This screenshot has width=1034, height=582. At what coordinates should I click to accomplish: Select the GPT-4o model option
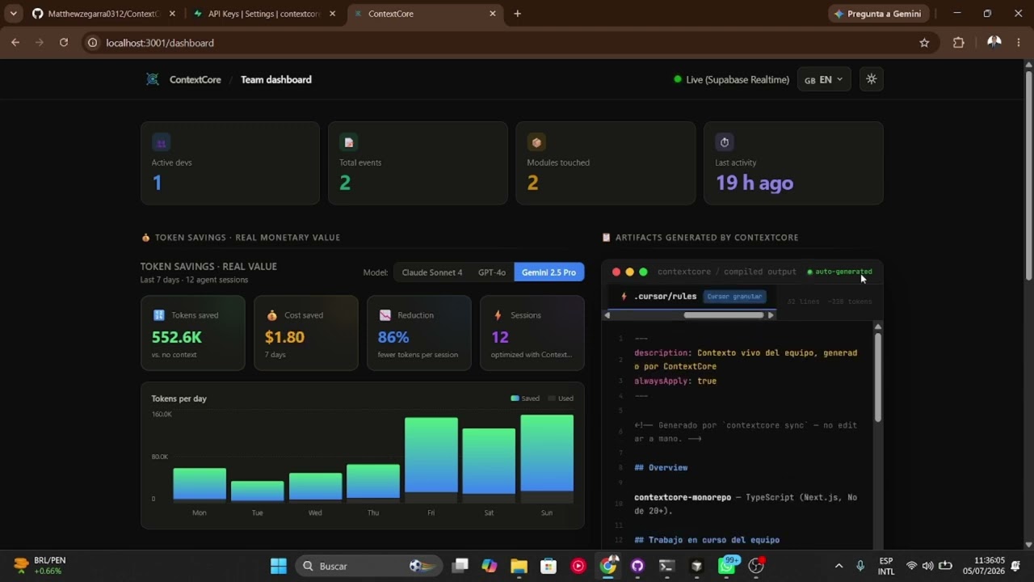(x=492, y=272)
